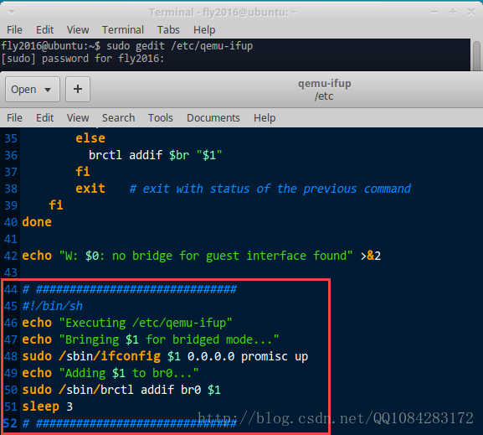Click the hash comment on line 52
Screen dimensions: 483x435
pos(130,423)
